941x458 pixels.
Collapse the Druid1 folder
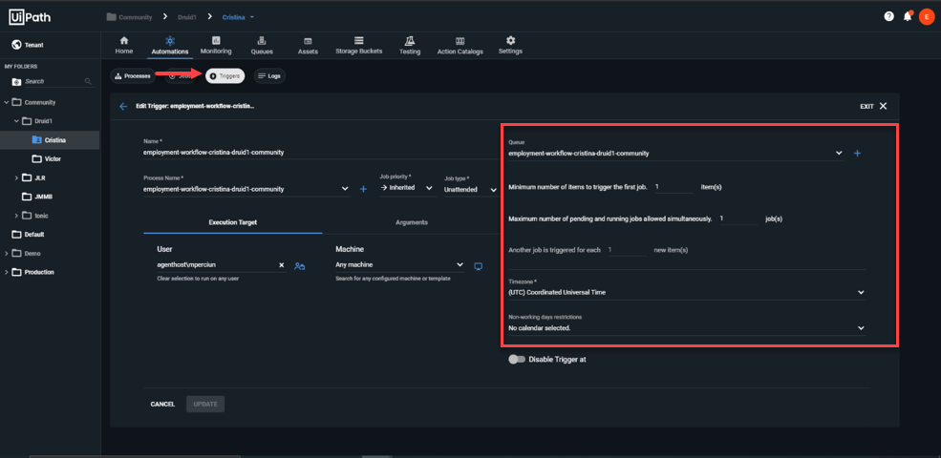pos(16,121)
